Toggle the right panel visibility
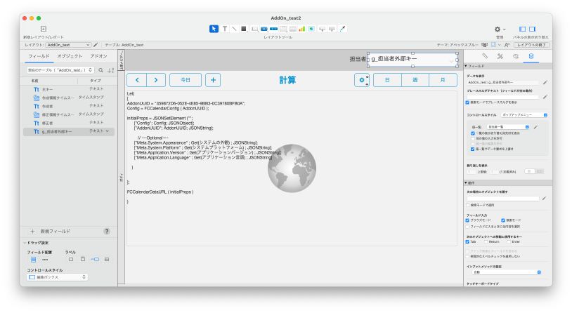Screen dimensions: 572x313 (532, 29)
